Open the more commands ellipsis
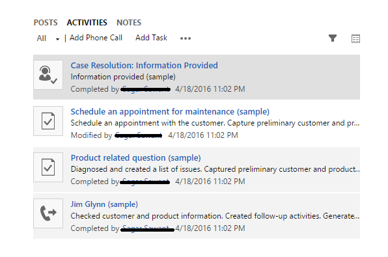Image resolution: width=388 pixels, height=257 pixels. click(186, 38)
